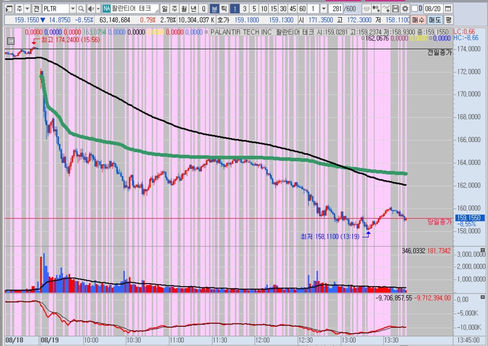
Task: Click the 호가 quote button
Action: click(x=223, y=20)
